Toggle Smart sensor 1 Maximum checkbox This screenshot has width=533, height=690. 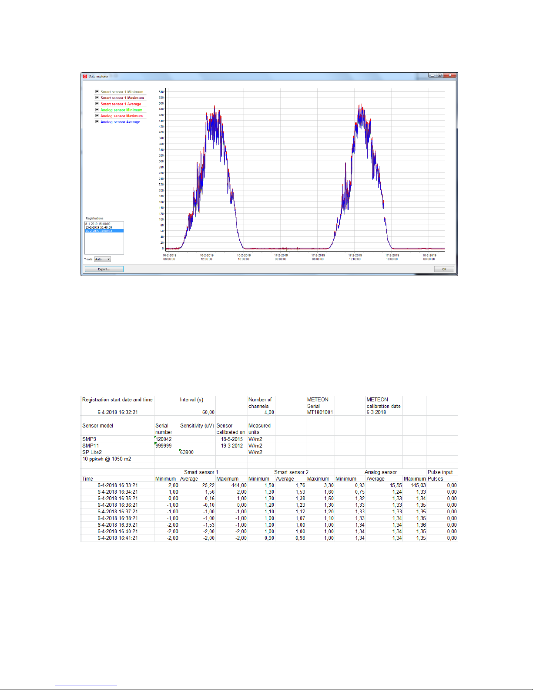click(x=97, y=98)
